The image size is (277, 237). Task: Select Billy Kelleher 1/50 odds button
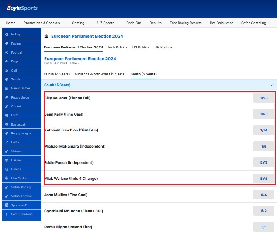[x=264, y=98]
